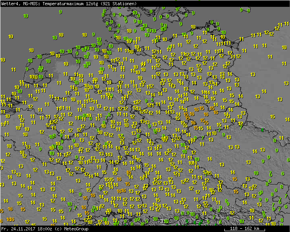Viewport: 290px width, 232px height.
Task: Click the pair of green 9s at top-right
Action: tap(244, 10)
